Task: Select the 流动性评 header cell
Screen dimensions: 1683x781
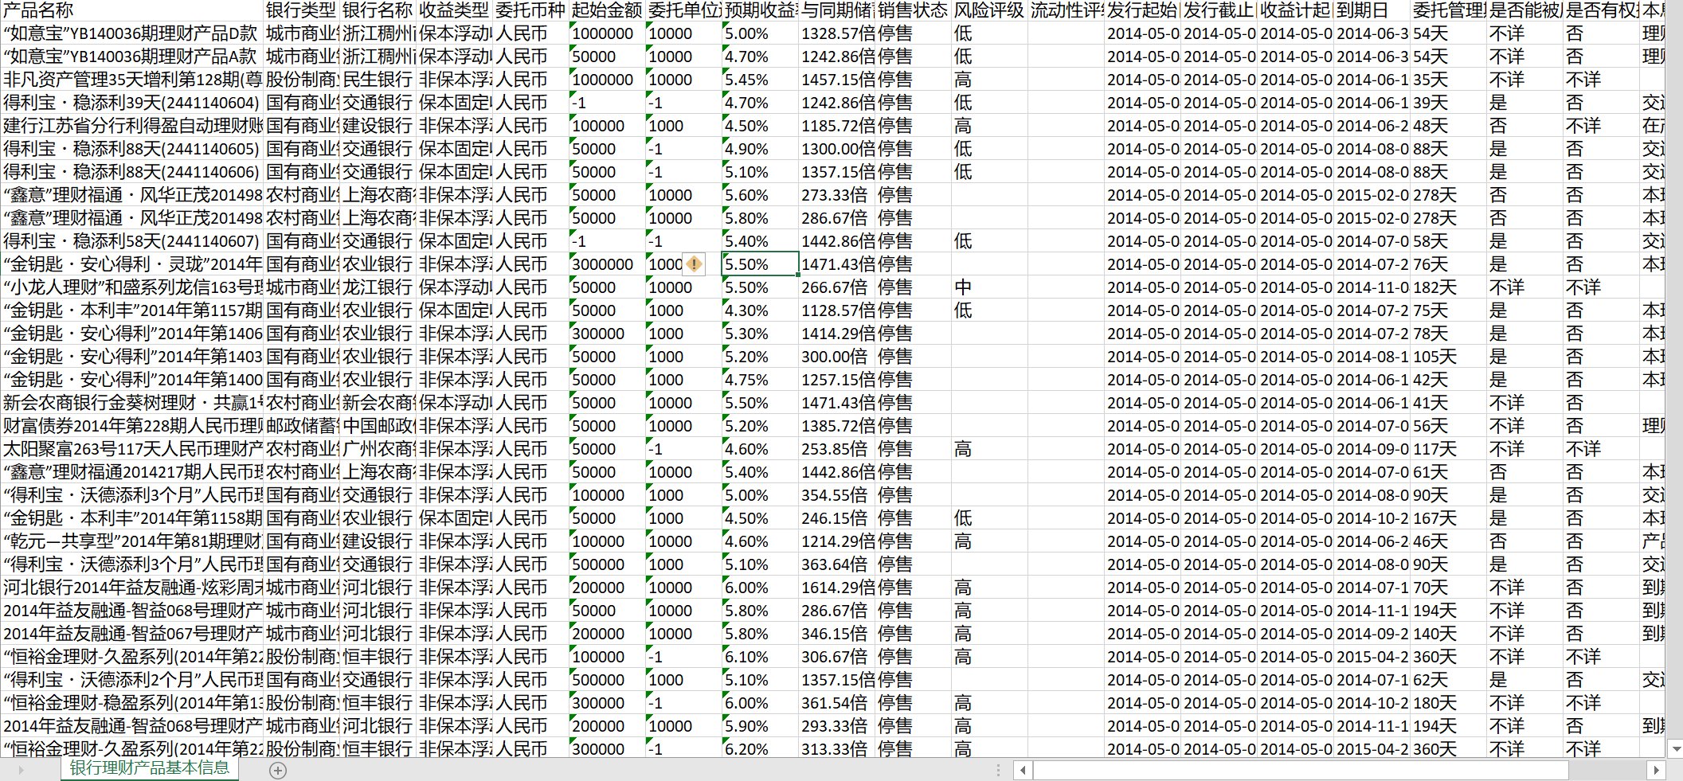Action: (1067, 10)
